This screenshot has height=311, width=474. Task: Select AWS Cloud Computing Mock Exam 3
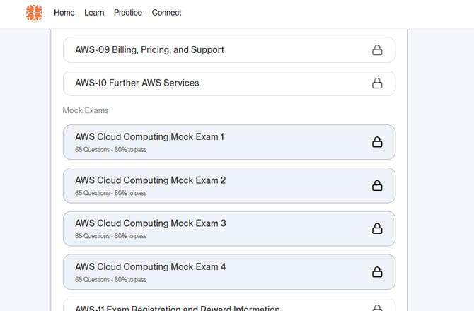pyautogui.click(x=150, y=223)
